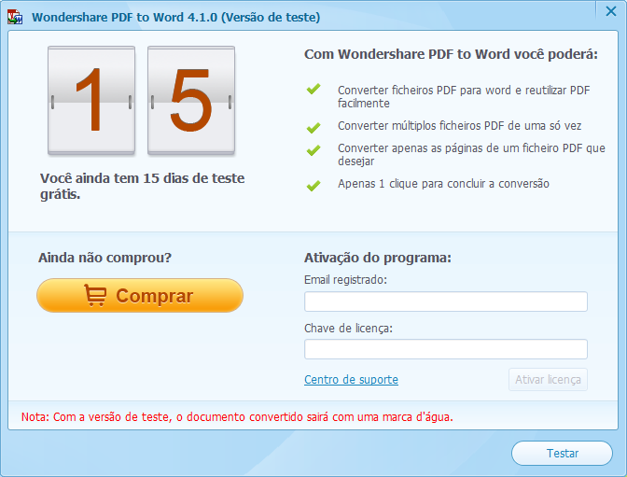Close the trial dialog window

tap(610, 11)
